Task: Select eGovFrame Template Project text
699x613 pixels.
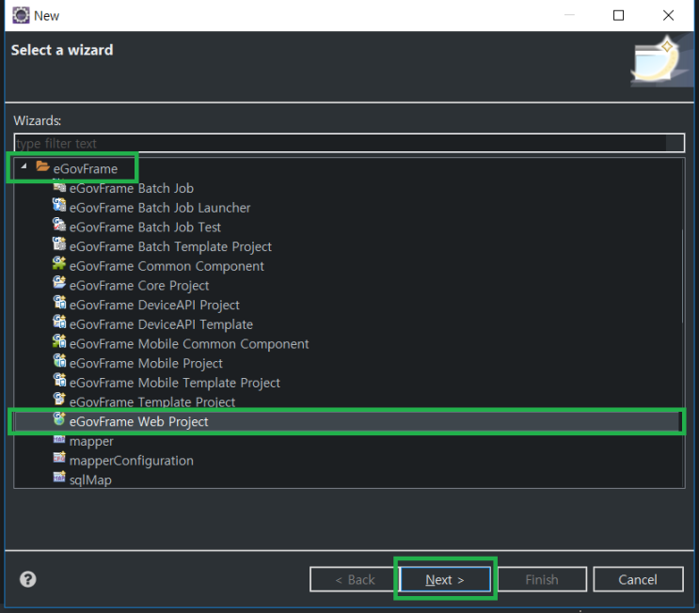Action: (152, 402)
